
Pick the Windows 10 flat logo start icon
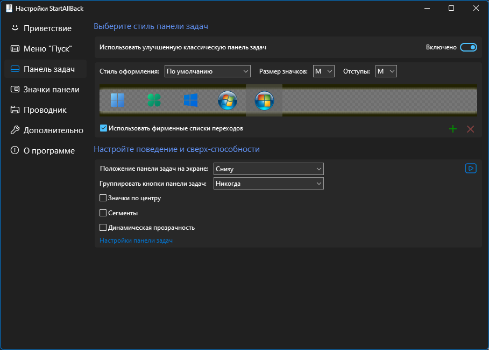pyautogui.click(x=190, y=100)
